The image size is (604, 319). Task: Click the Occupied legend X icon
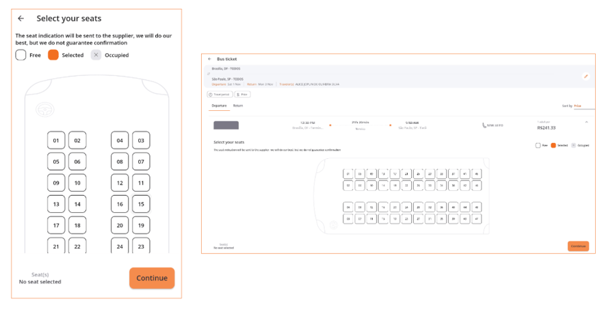pyautogui.click(x=96, y=55)
